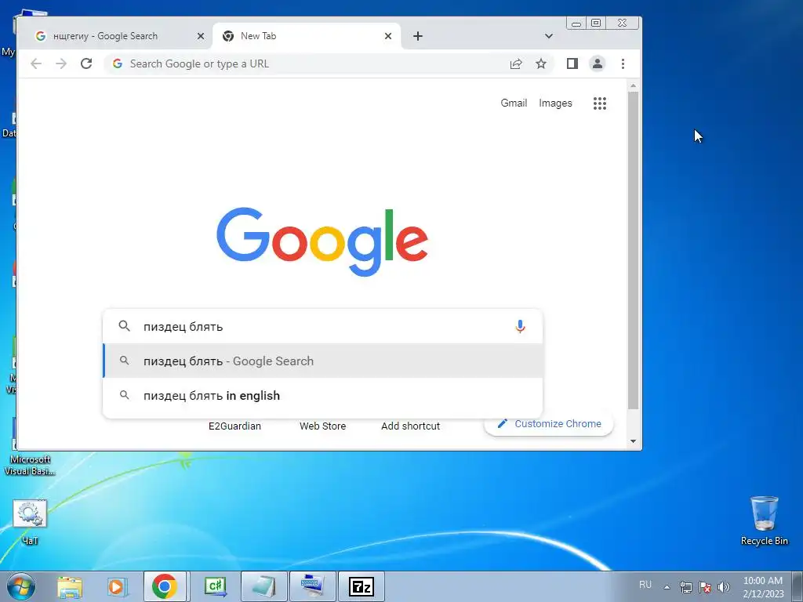Open the Action Center flag icon
This screenshot has width=803, height=602.
pos(705,587)
